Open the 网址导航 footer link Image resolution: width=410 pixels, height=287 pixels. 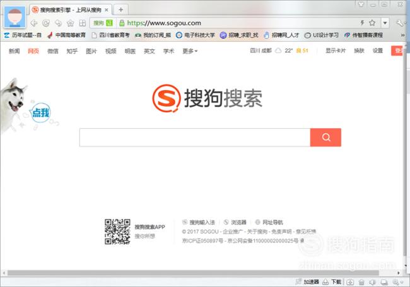(x=269, y=222)
